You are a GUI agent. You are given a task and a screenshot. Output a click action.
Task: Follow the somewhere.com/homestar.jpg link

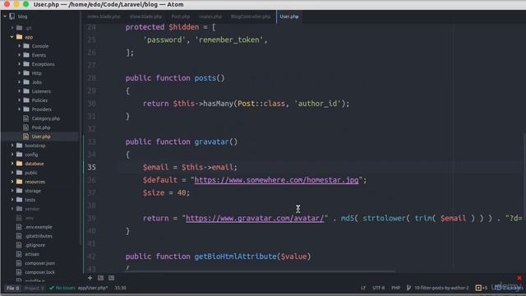pyautogui.click(x=276, y=180)
